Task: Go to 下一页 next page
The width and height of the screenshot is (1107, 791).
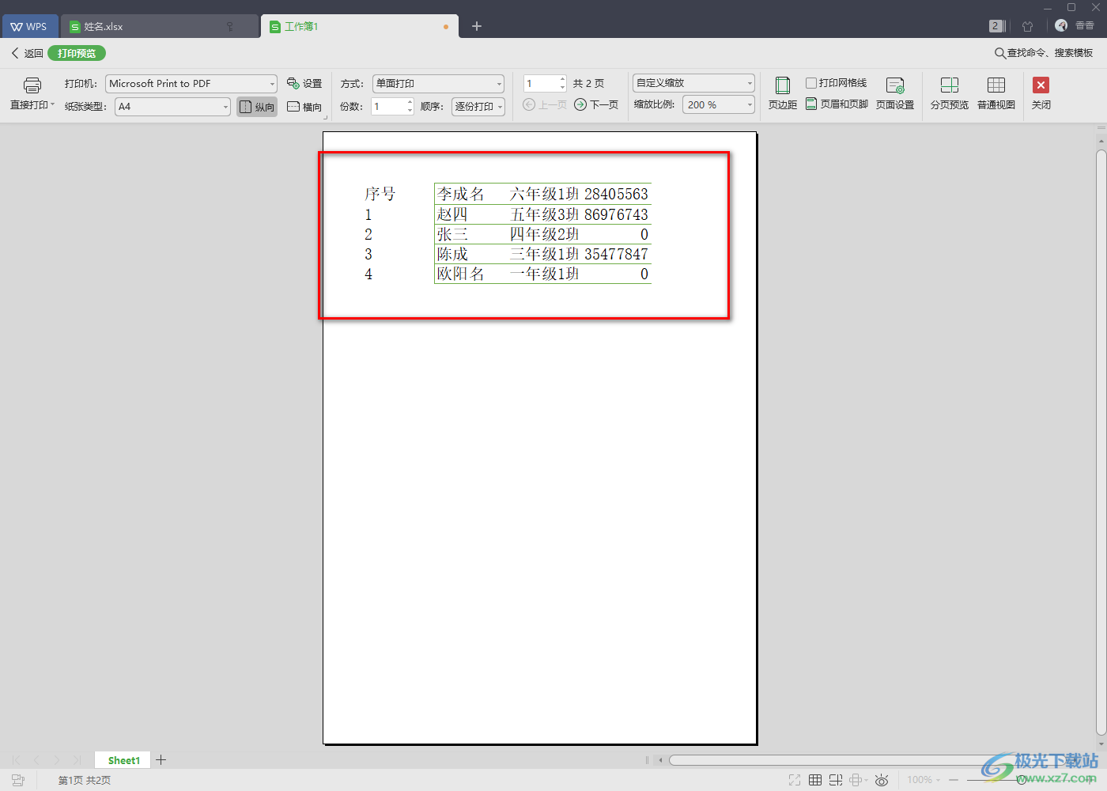Action: [596, 104]
